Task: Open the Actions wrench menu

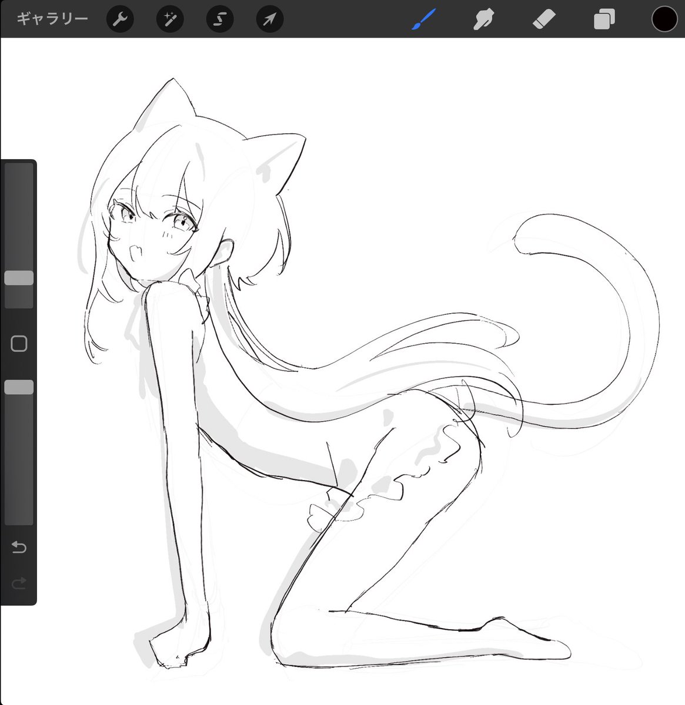Action: point(120,19)
